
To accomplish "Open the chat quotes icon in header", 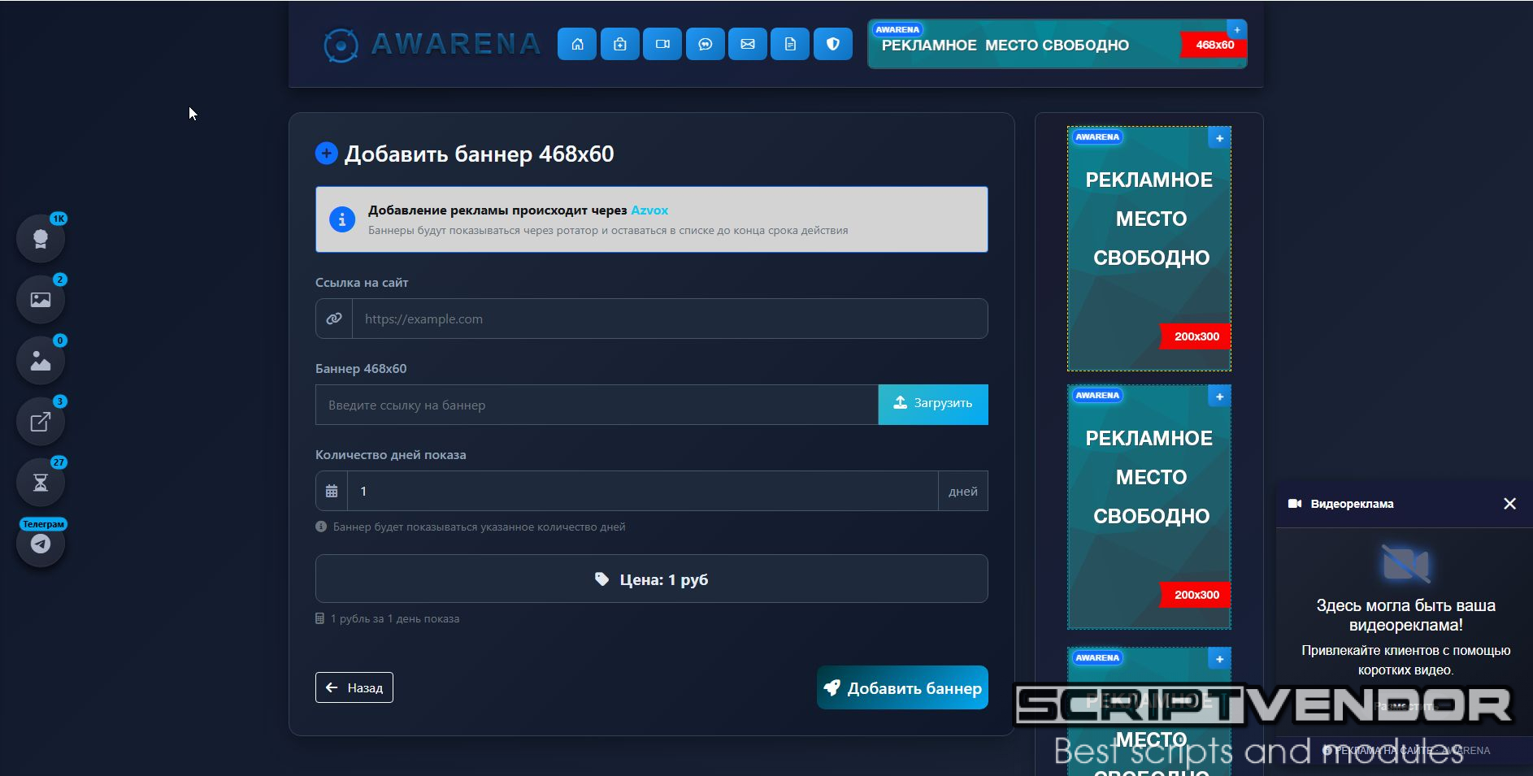I will 705,44.
